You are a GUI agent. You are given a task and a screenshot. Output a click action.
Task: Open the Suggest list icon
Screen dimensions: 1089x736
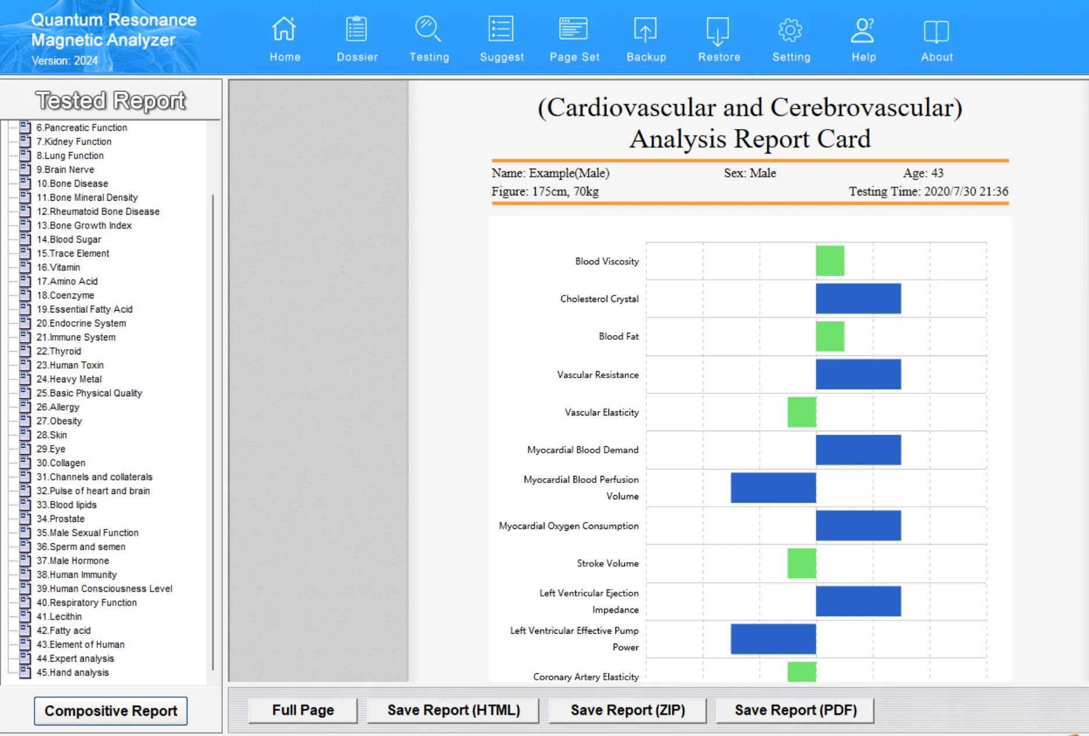[x=501, y=29]
